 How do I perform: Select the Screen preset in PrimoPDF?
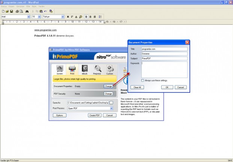tap(60, 70)
